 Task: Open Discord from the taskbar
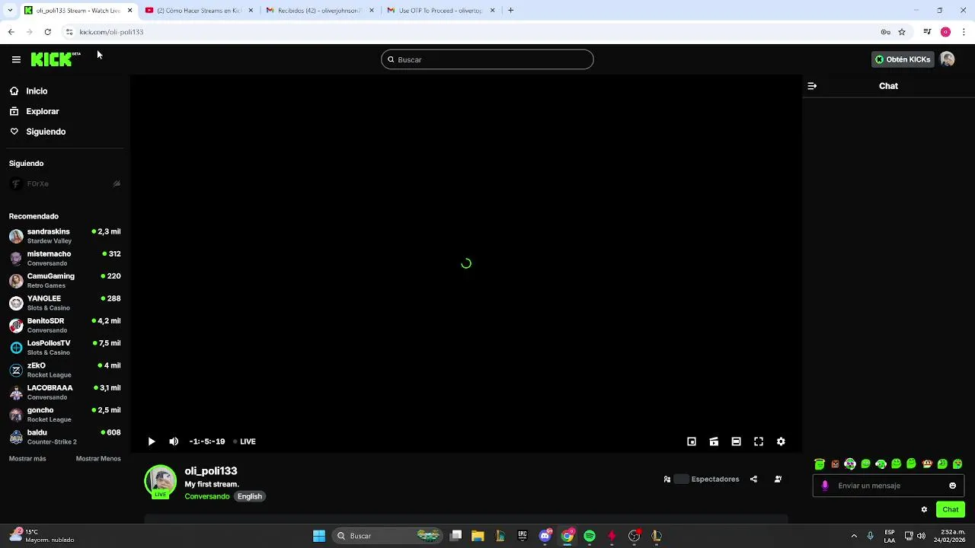coord(545,536)
